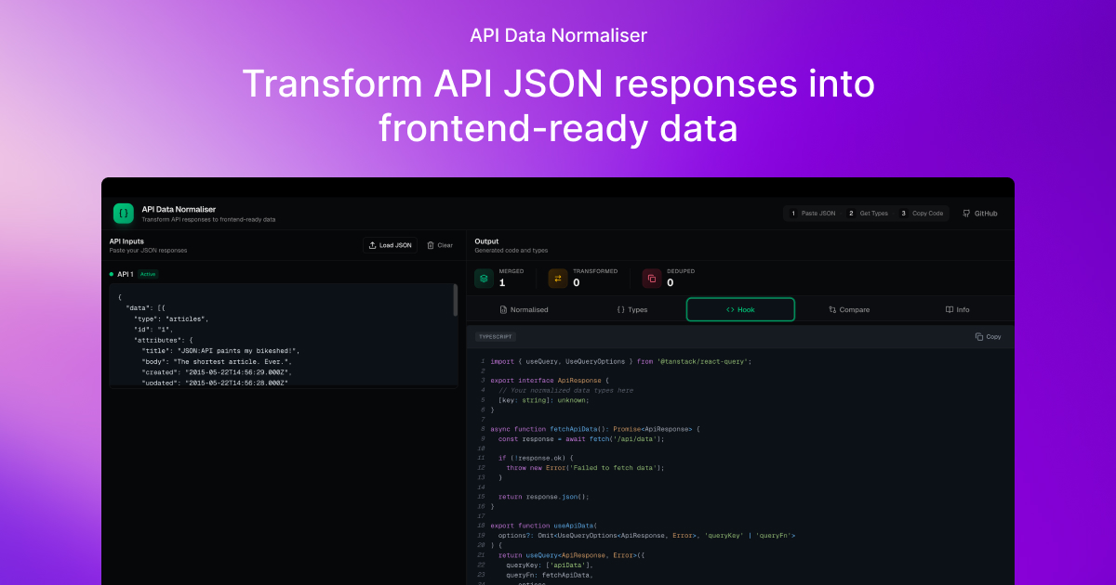Clear the API inputs
The image size is (1116, 585).
tap(440, 245)
